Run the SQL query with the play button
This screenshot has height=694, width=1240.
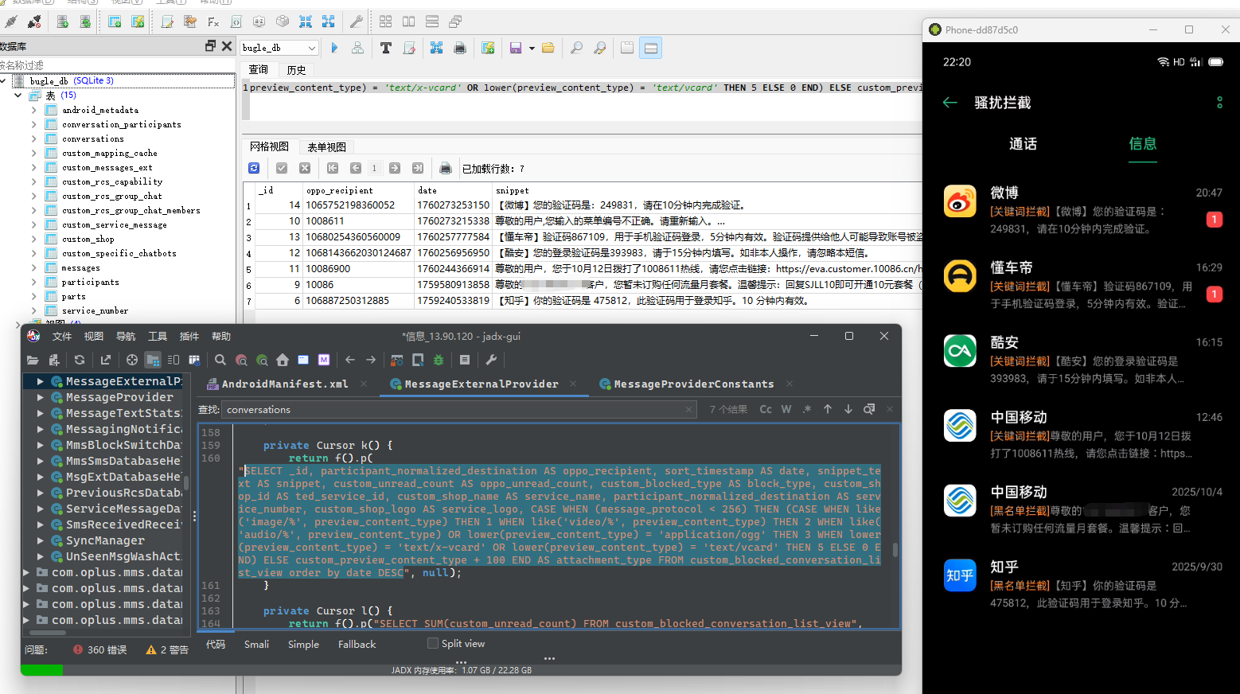(334, 49)
